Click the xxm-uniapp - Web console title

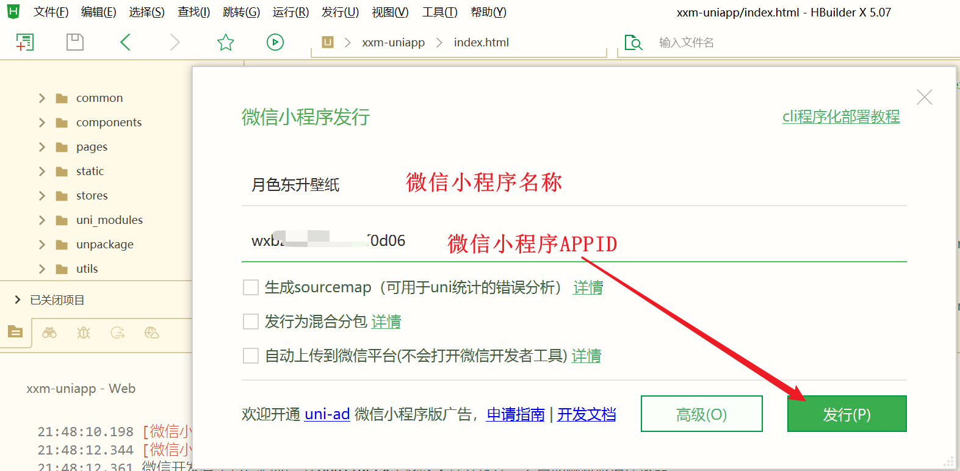[81, 389]
